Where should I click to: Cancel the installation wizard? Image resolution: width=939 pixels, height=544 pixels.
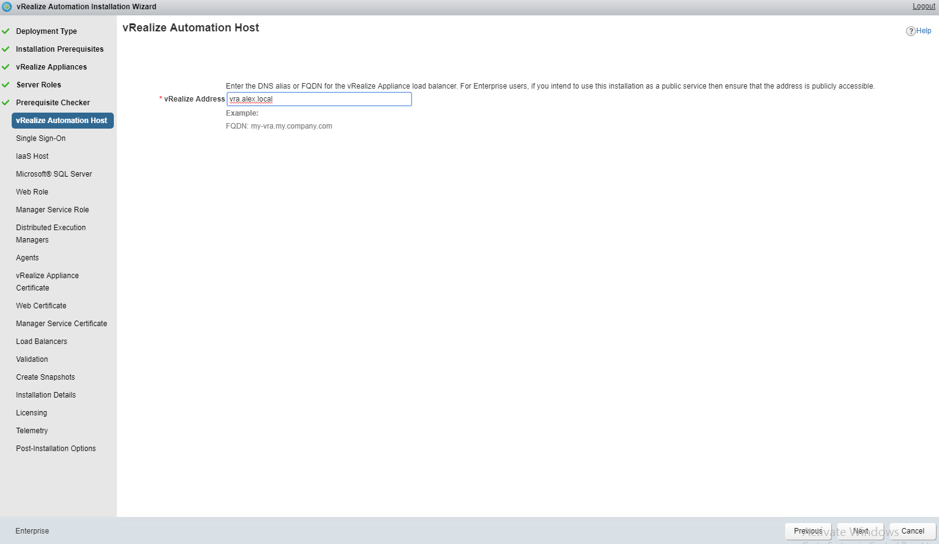(913, 531)
